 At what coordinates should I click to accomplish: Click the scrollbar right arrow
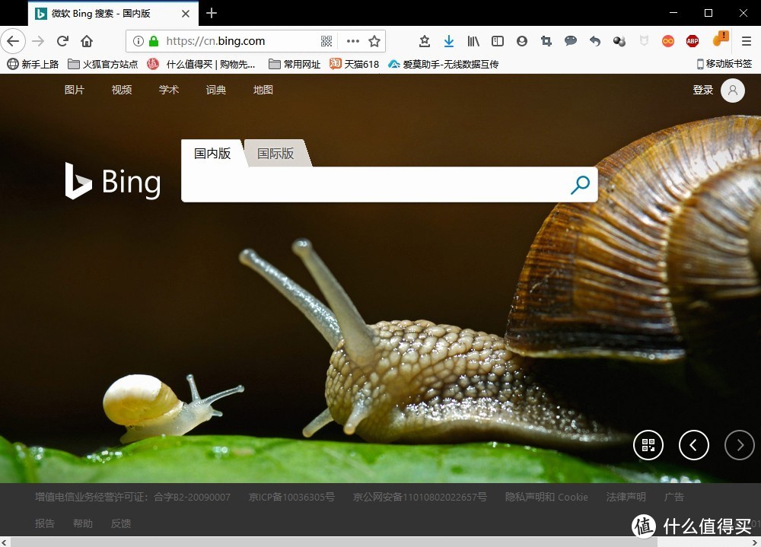coord(755,542)
